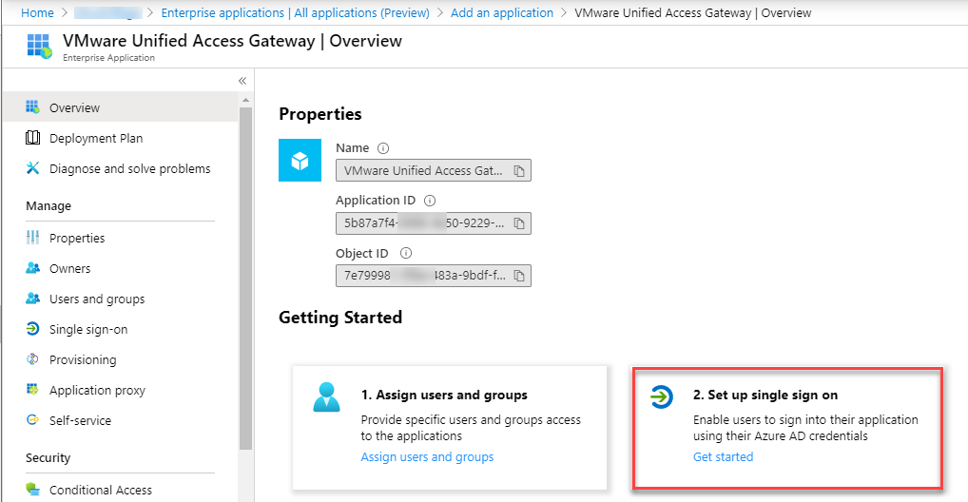Click the Users and groups icon

point(32,299)
